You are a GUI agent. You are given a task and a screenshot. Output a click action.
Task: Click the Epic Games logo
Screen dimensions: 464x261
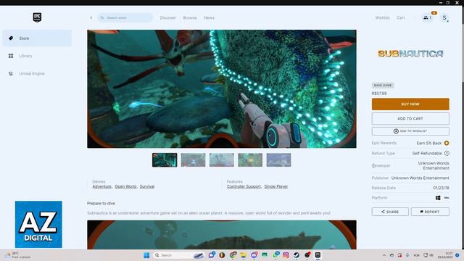37,17
